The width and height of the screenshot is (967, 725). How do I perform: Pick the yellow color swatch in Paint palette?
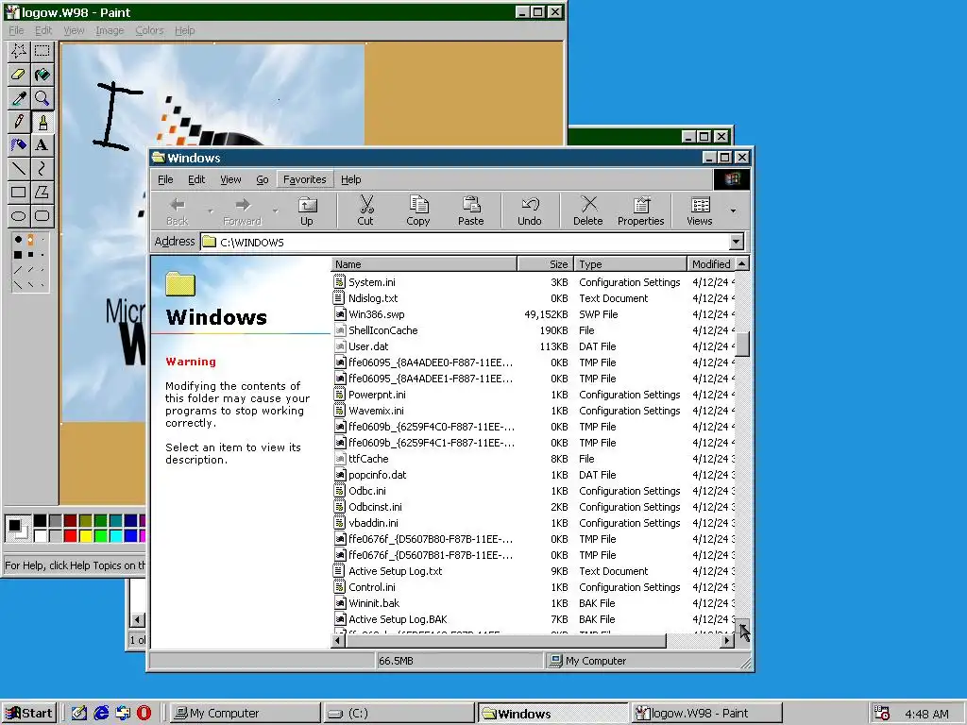click(x=86, y=536)
